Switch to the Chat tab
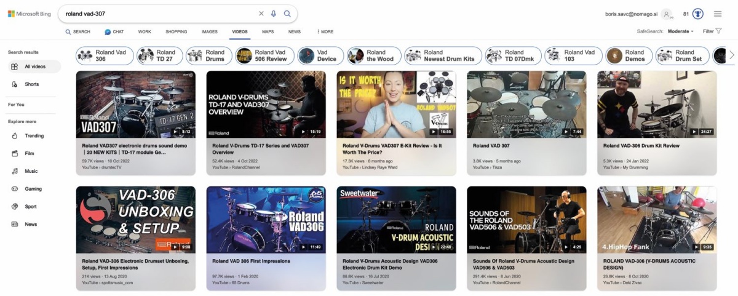The height and width of the screenshot is (296, 738). (114, 31)
